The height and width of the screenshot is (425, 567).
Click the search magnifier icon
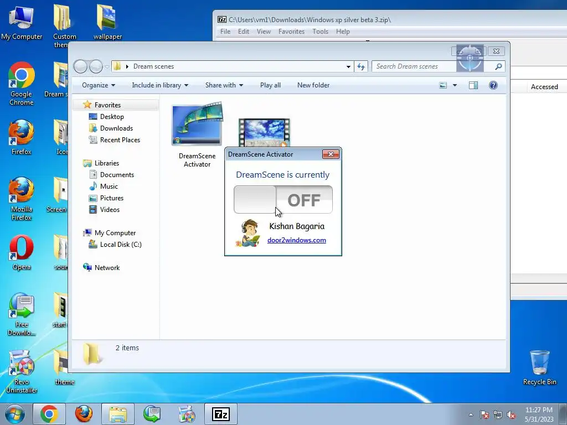pos(498,66)
